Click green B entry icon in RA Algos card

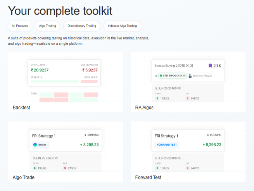pos(157,99)
